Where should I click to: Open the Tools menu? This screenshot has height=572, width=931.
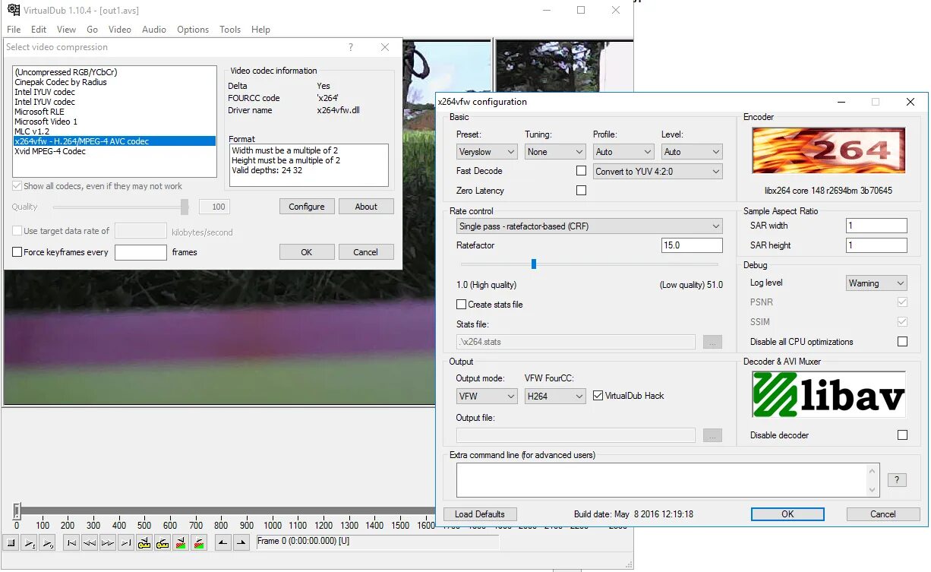click(230, 30)
